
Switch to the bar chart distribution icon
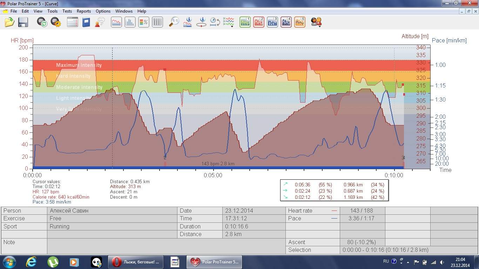click(x=130, y=22)
